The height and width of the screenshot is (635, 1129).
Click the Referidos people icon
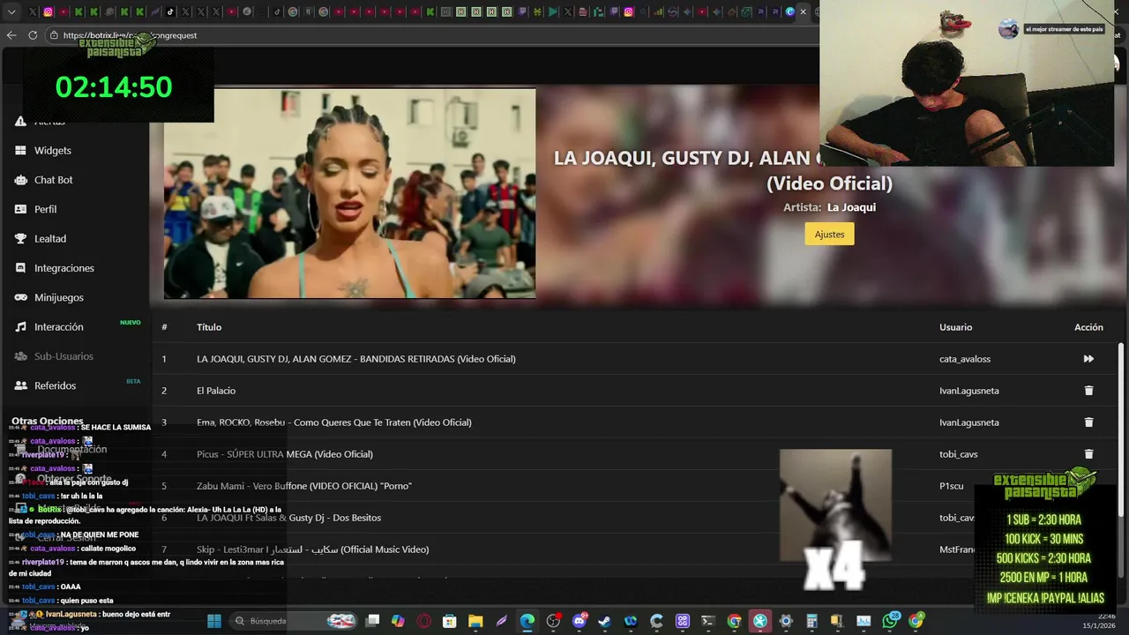tap(20, 385)
